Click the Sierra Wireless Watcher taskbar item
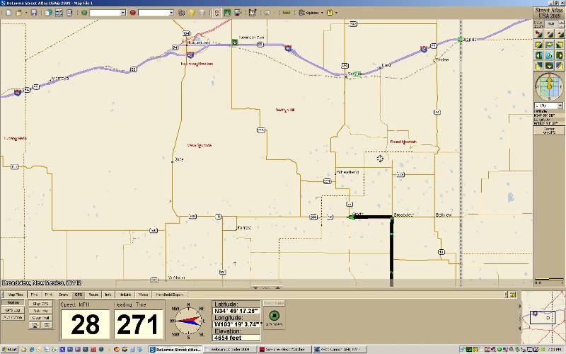The width and height of the screenshot is (566, 354). 285,349
